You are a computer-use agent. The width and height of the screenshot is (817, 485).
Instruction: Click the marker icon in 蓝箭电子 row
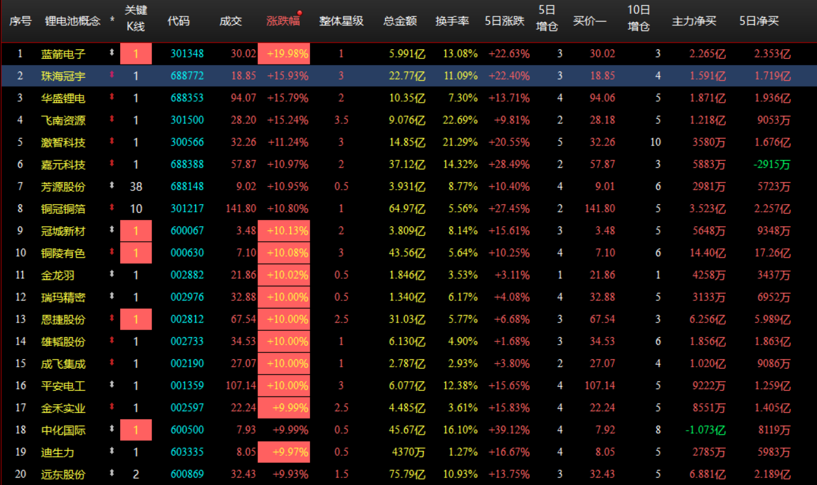(x=112, y=53)
